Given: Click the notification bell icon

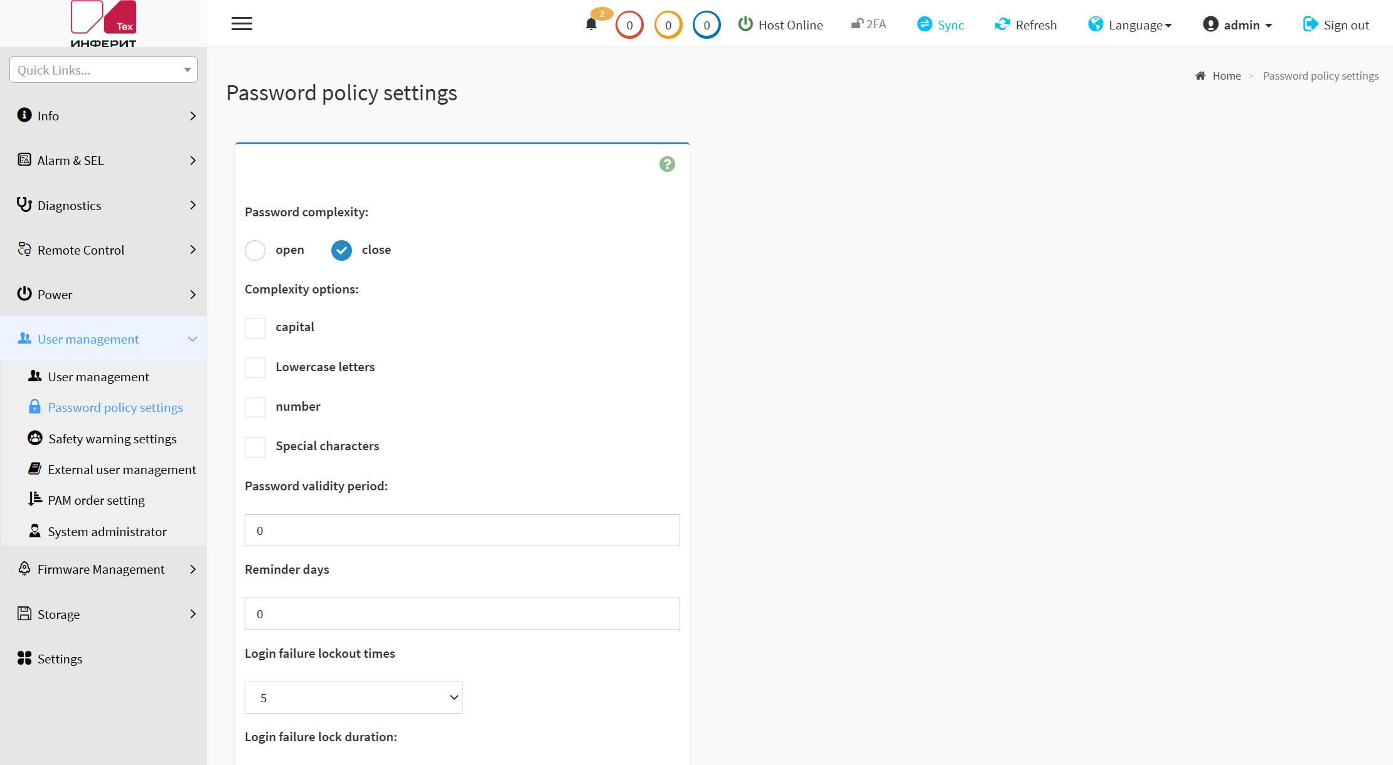Looking at the screenshot, I should coord(591,24).
